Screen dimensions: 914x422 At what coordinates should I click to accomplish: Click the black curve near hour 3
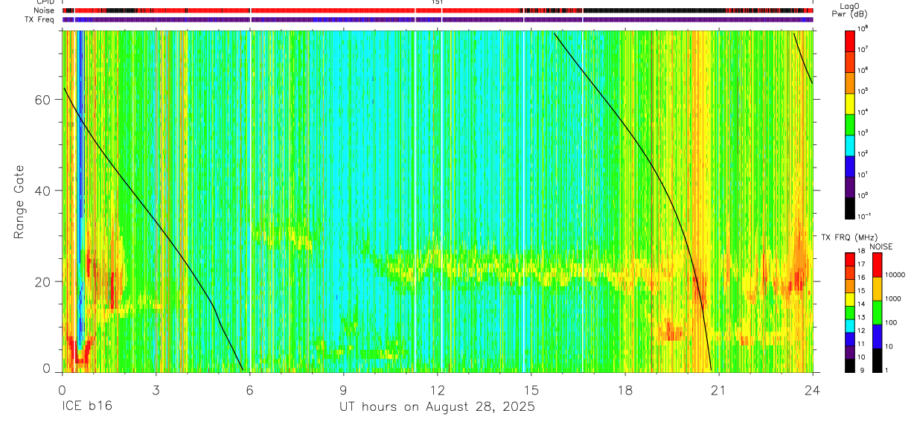coord(155,220)
